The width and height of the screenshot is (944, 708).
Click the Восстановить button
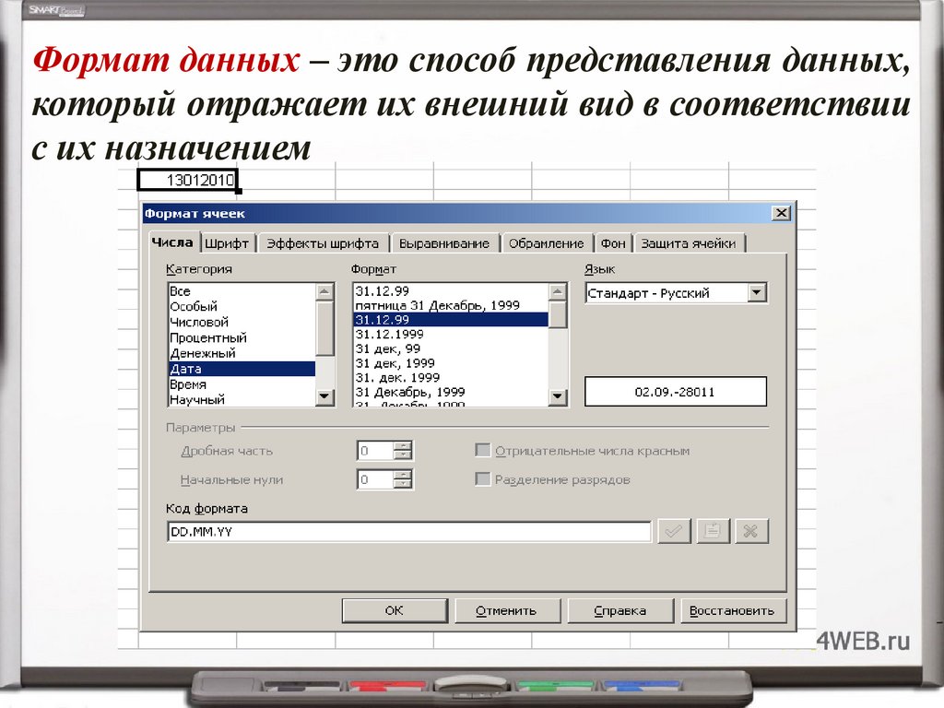coord(732,610)
